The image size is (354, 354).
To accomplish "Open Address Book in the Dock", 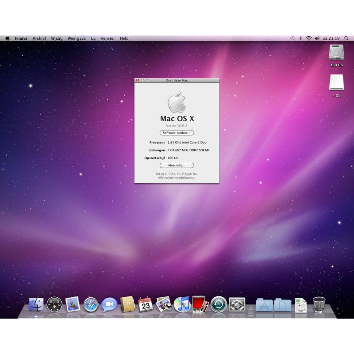I will 127,304.
